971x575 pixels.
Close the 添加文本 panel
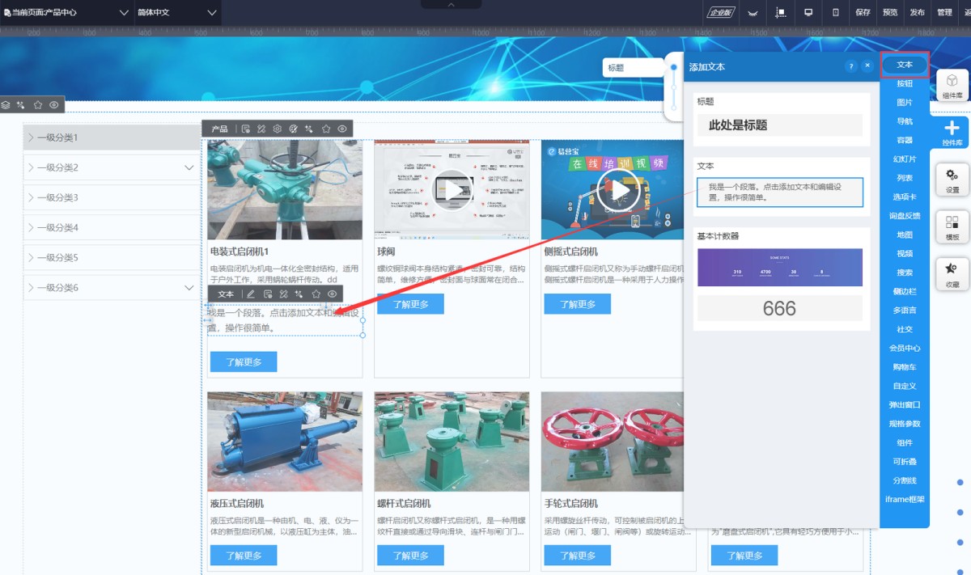[x=867, y=66]
